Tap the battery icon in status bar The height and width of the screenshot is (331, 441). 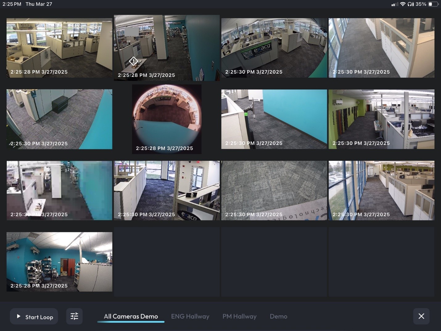433,4
